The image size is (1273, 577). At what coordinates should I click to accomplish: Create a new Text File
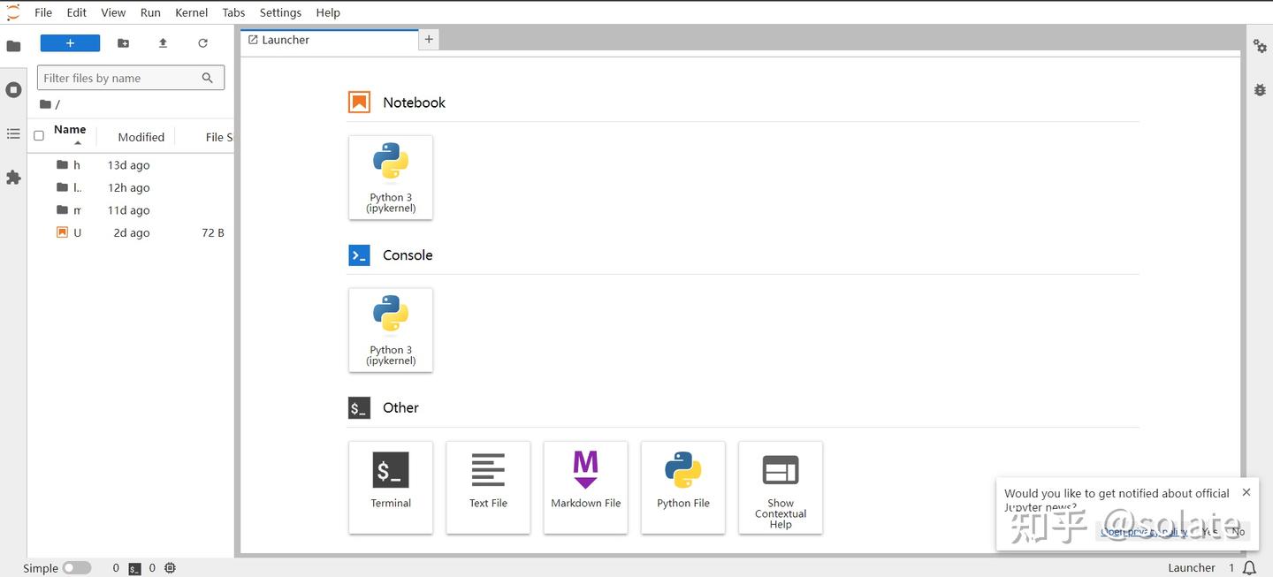coord(488,488)
